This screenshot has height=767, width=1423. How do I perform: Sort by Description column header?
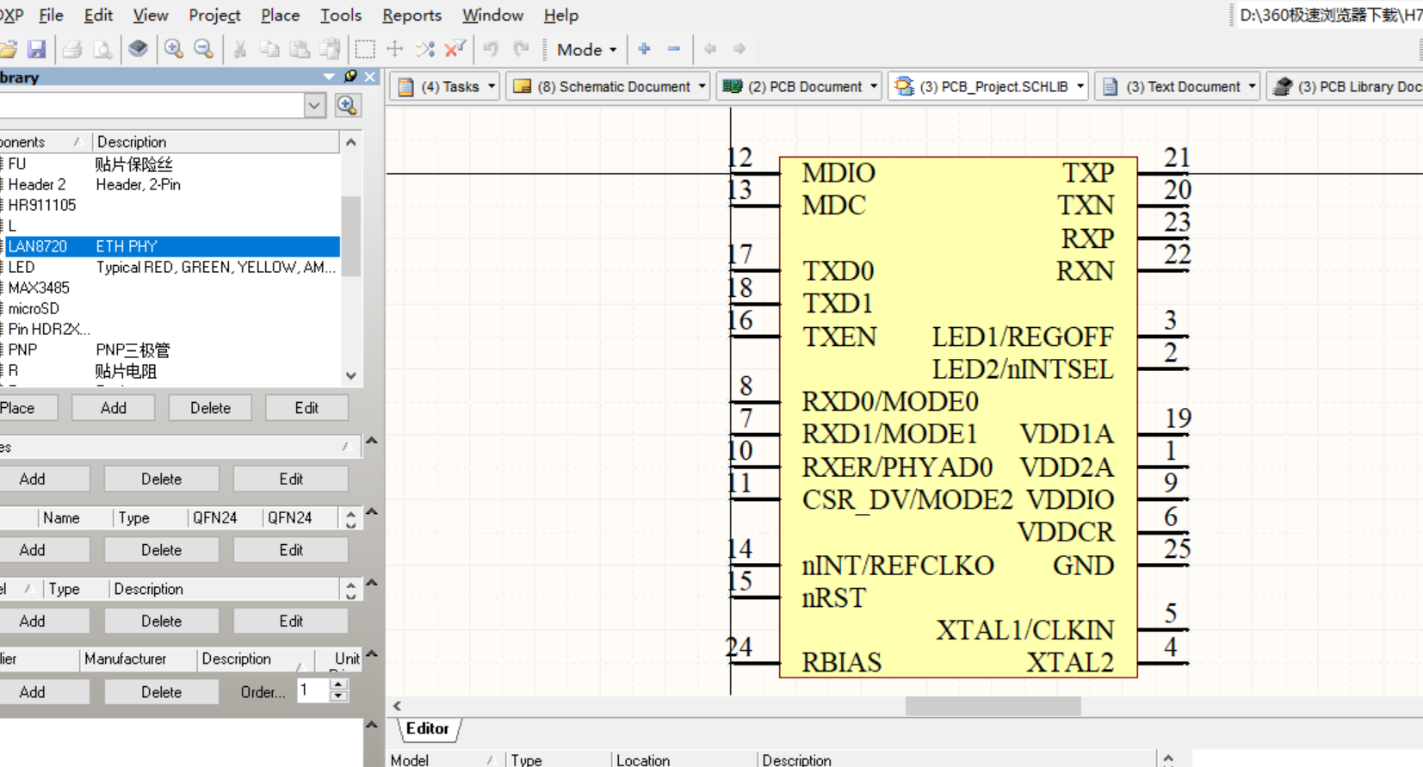(215, 142)
